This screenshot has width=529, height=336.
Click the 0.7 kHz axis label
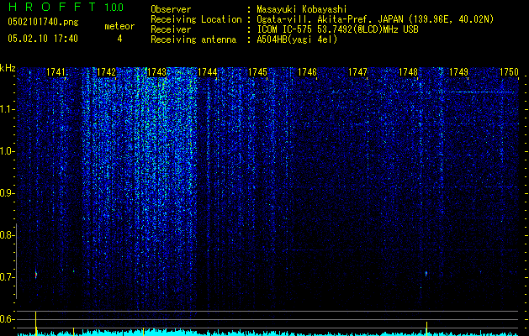[7, 277]
